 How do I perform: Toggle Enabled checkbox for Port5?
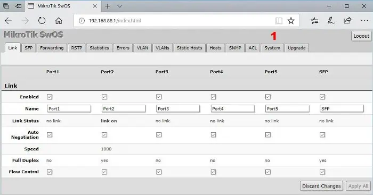pos(268,97)
